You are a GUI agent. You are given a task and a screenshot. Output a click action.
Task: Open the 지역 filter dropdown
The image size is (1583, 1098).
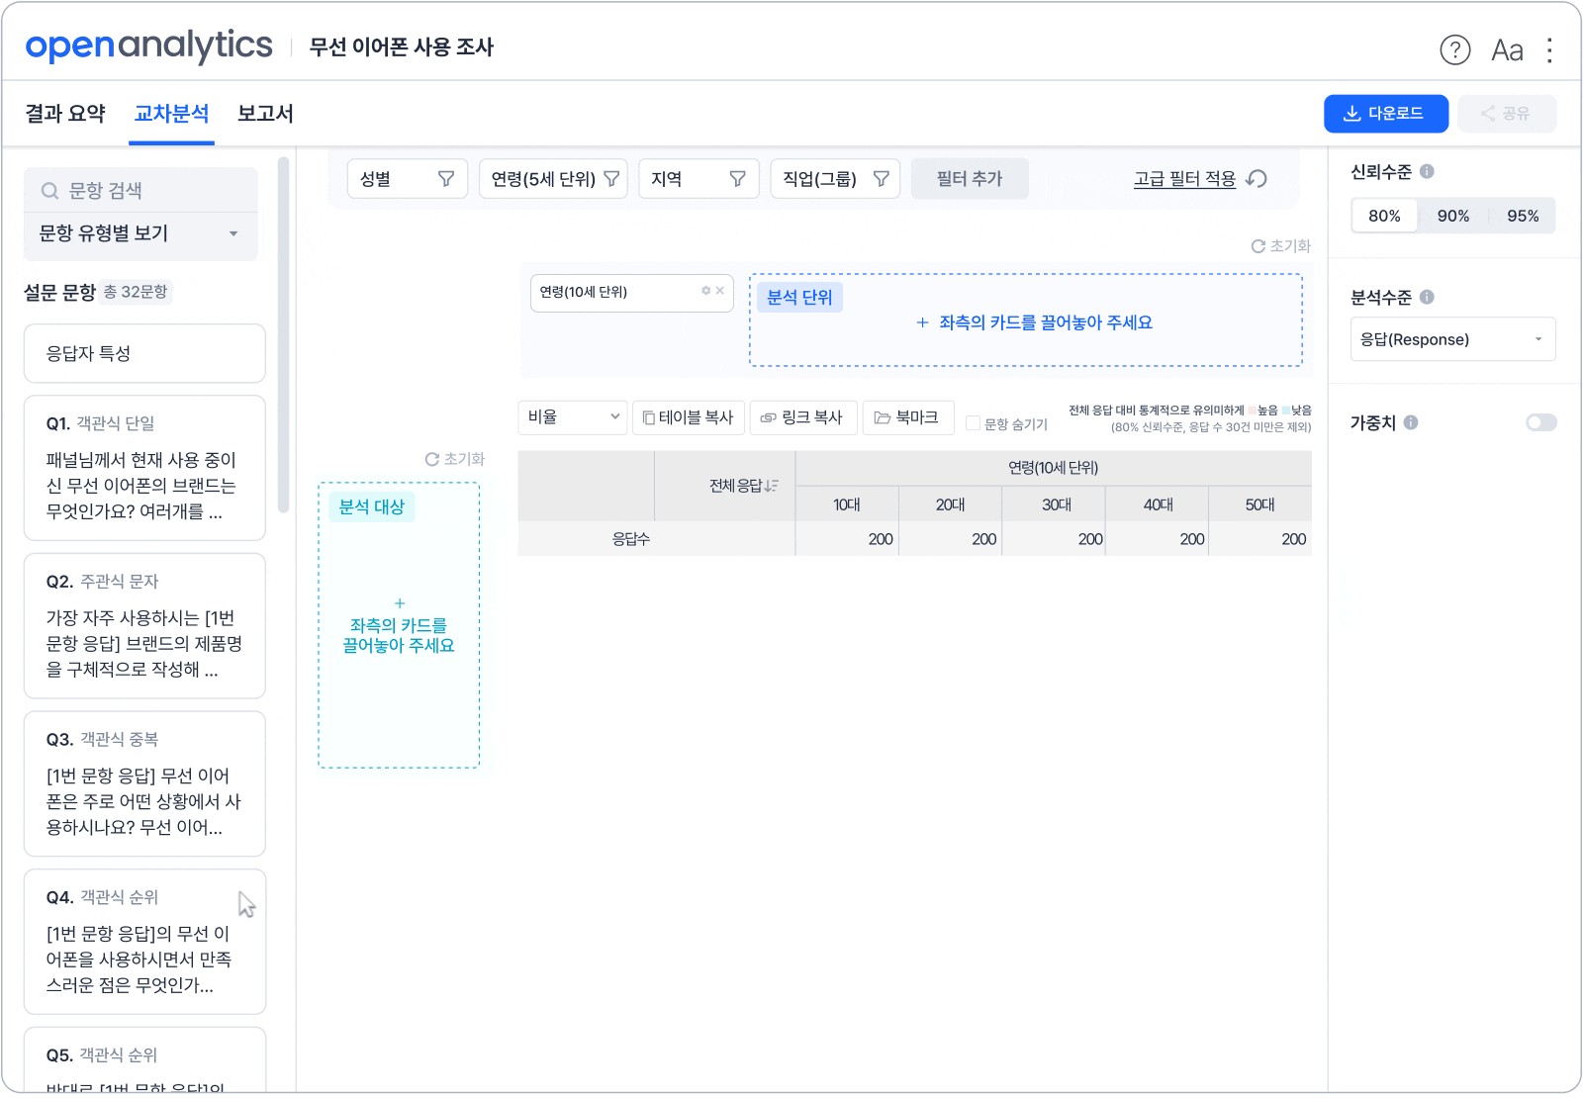[698, 179]
